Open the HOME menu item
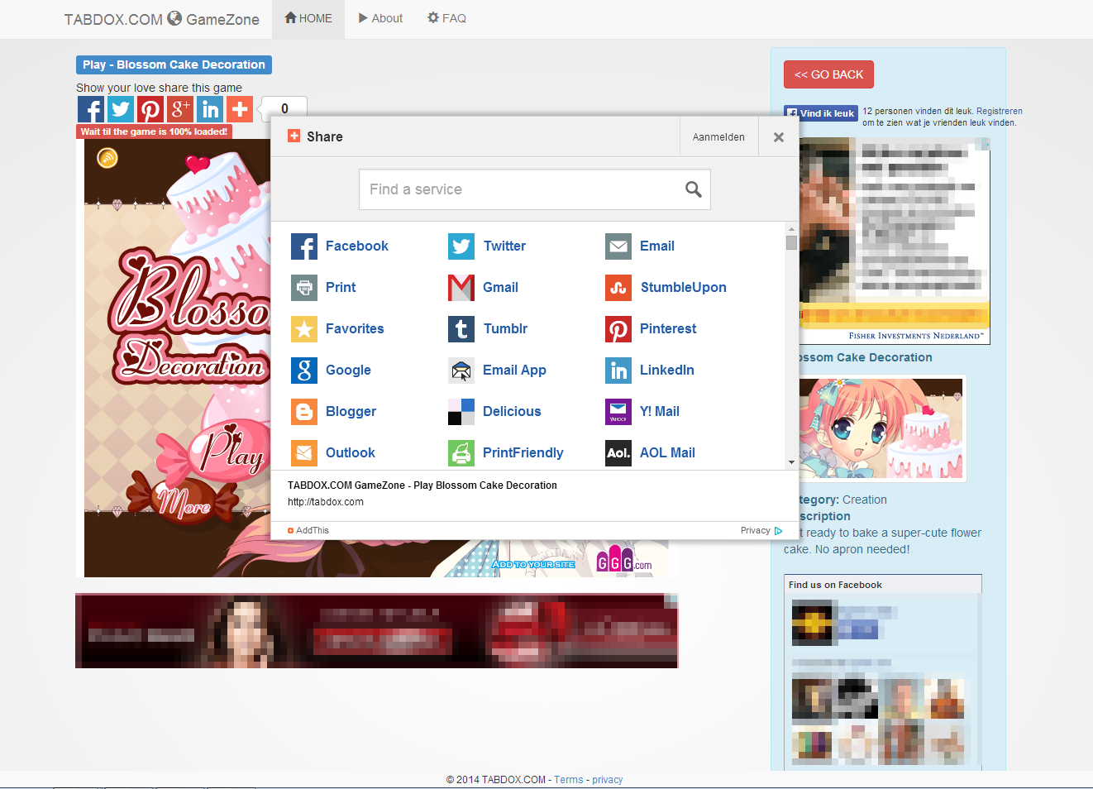1093x789 pixels. [x=308, y=18]
